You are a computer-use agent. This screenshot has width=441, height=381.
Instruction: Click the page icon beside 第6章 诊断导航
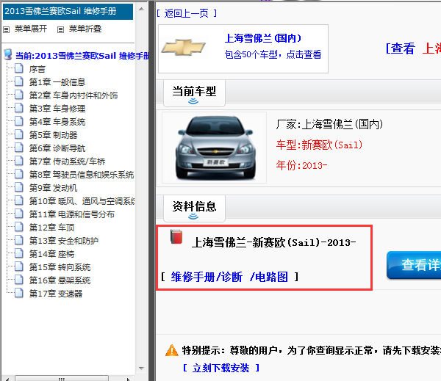pyautogui.click(x=19, y=148)
